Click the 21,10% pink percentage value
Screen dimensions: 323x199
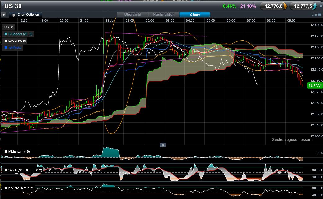point(248,6)
